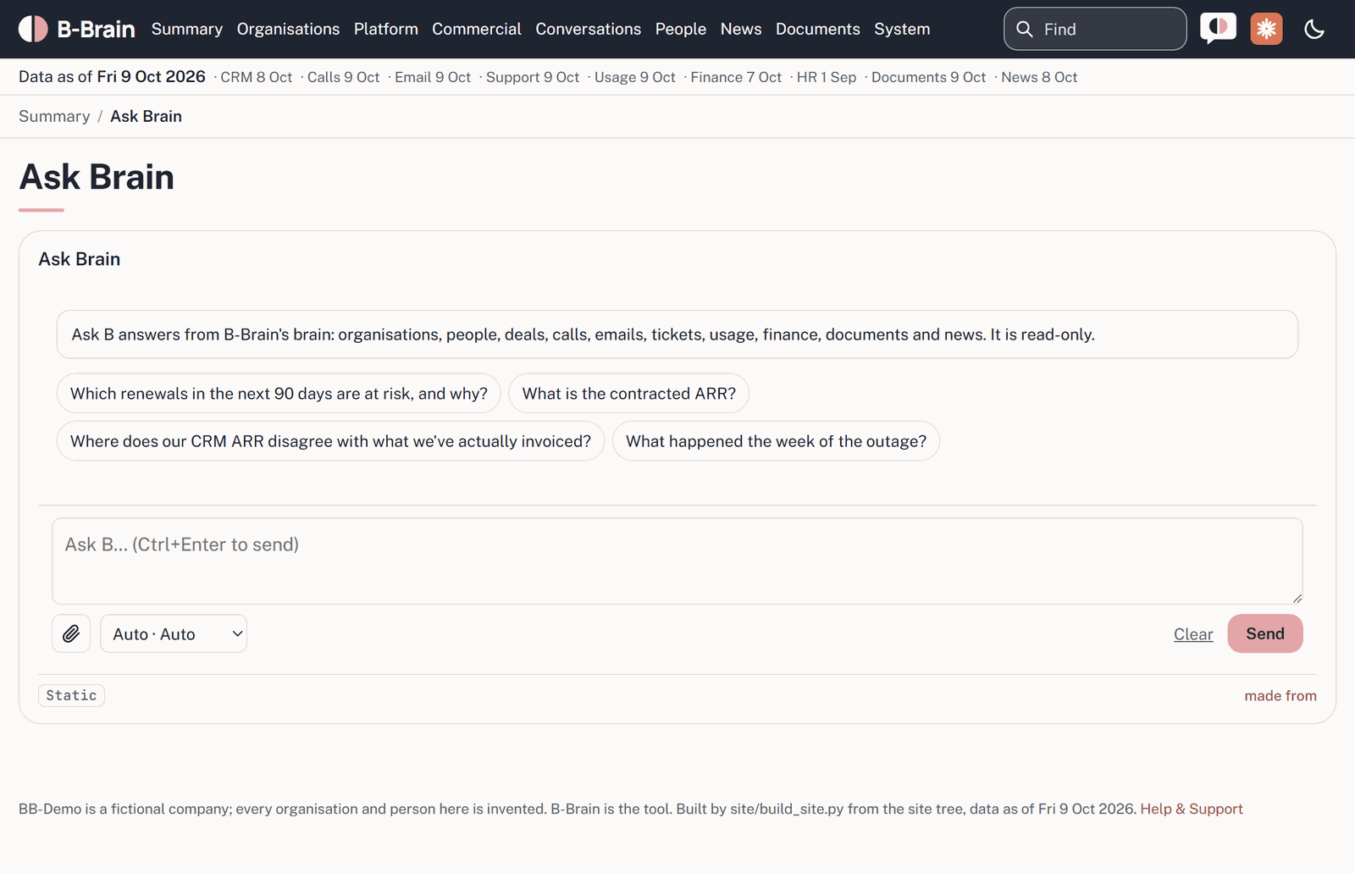Image resolution: width=1355 pixels, height=873 pixels.
Task: Attach a file with the paperclip icon
Action: (x=71, y=633)
